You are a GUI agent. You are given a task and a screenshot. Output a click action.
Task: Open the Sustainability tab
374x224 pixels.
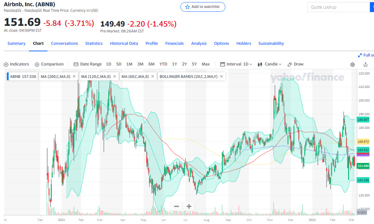[x=271, y=43]
